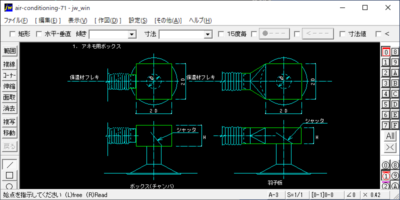This screenshot has height=200, width=400.
Task: Open the ヘルプ(H) menu
Action: [200, 20]
